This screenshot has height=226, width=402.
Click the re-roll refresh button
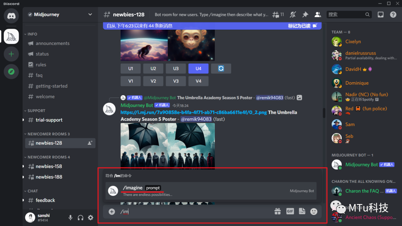coord(221,69)
